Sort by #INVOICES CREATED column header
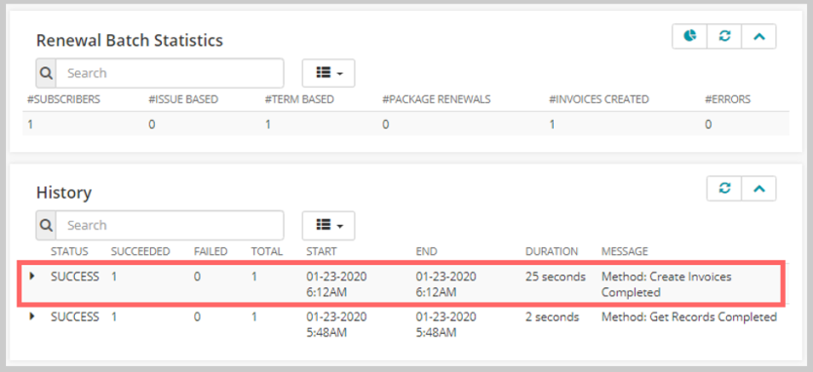813x372 pixels. (x=599, y=99)
